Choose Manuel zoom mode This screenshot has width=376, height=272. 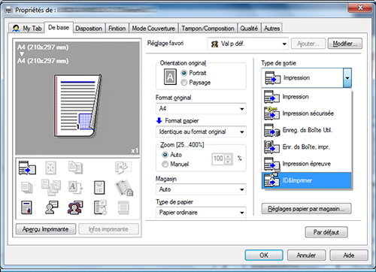tap(175, 165)
